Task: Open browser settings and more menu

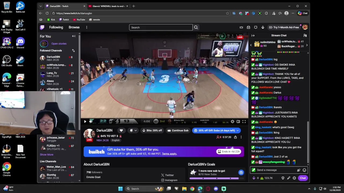Action: [x=293, y=13]
